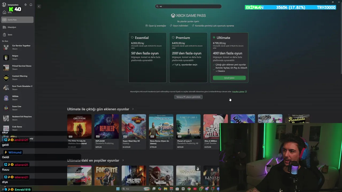Open File Explorer from the taskbar

165,189
